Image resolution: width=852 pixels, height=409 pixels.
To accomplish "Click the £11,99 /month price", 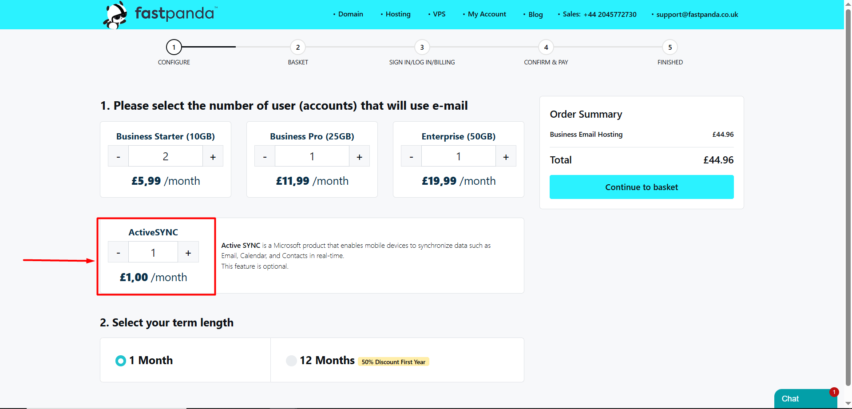I will coord(312,181).
